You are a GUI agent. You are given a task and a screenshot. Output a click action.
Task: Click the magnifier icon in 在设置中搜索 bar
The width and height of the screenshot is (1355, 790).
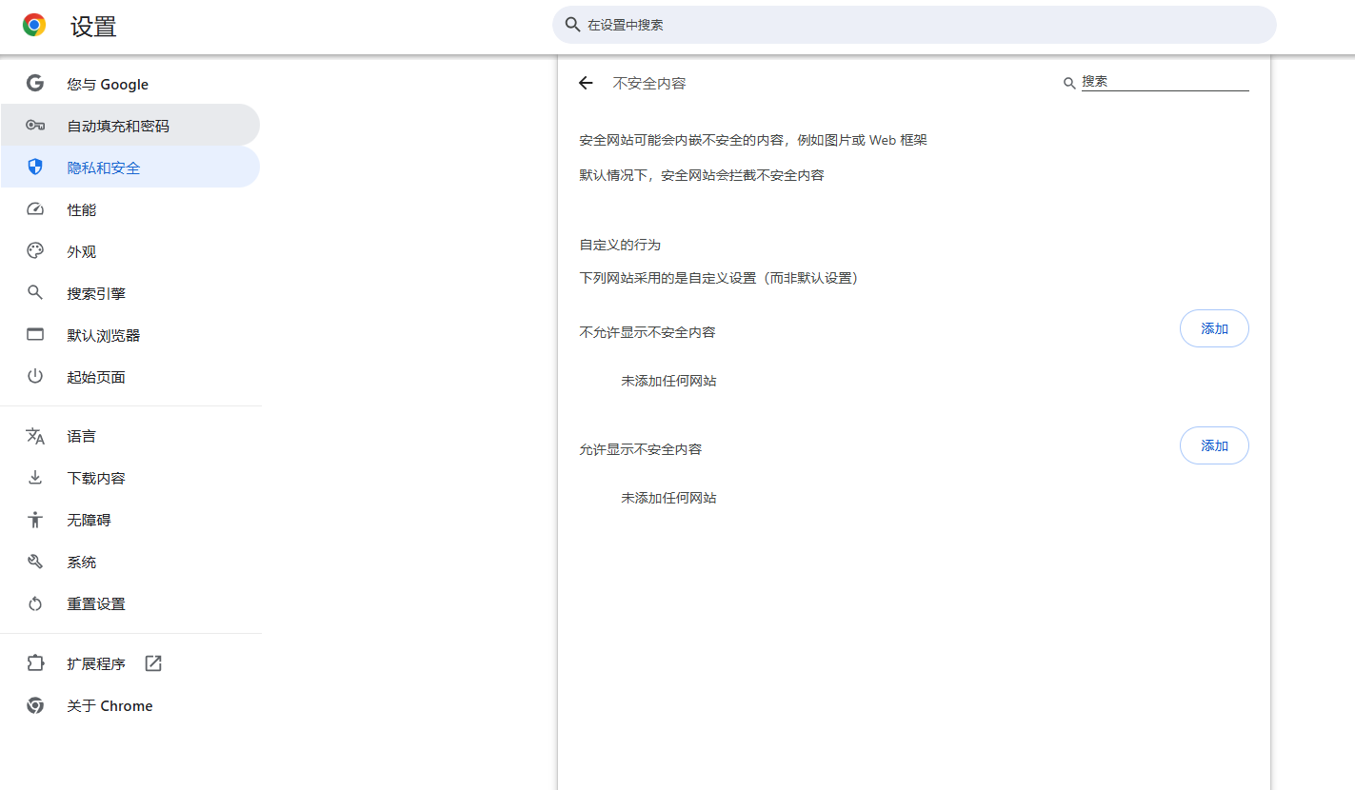point(572,25)
